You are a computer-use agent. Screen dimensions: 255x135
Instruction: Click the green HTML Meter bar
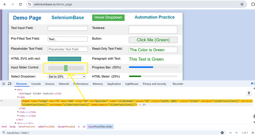point(153,76)
